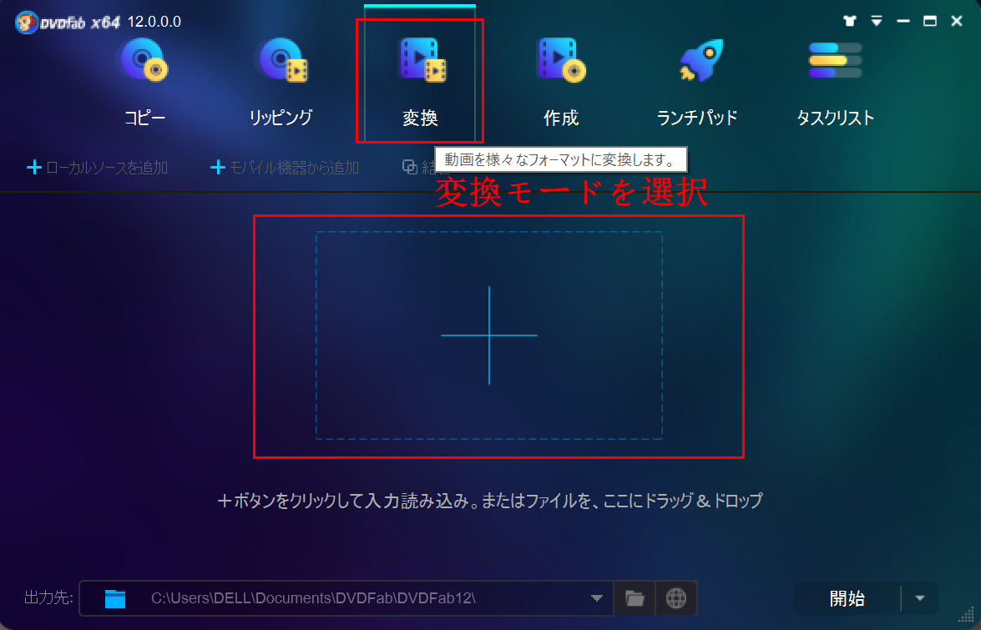Launch the ランチパッド rocket icon
This screenshot has height=630, width=981.
click(698, 61)
